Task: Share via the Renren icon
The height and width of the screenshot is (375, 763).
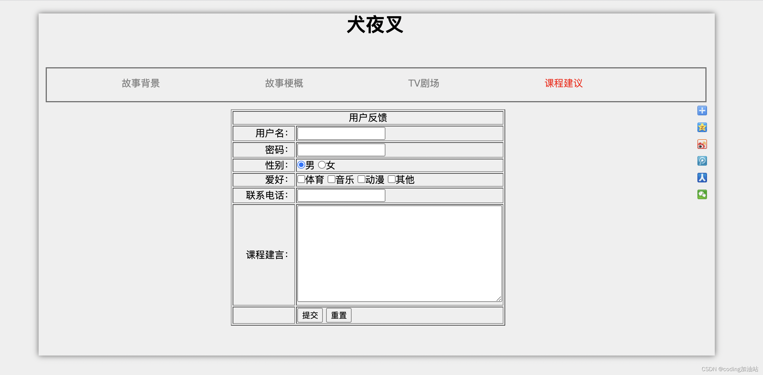Action: (702, 178)
